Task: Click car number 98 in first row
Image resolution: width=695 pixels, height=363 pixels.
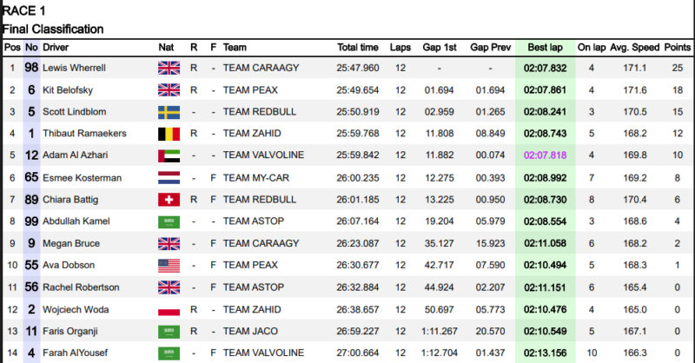Action: 31,68
